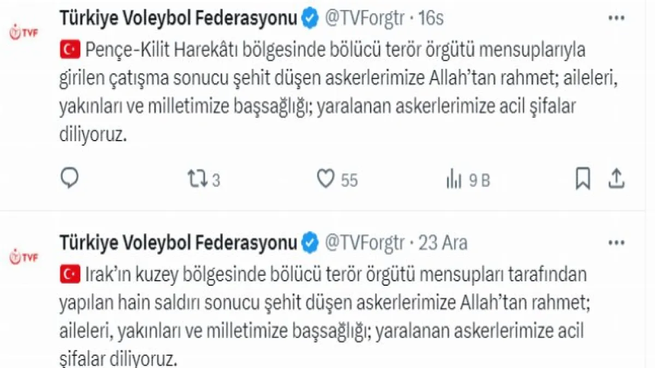
Task: View analytics showing 9 B views
Action: click(468, 180)
